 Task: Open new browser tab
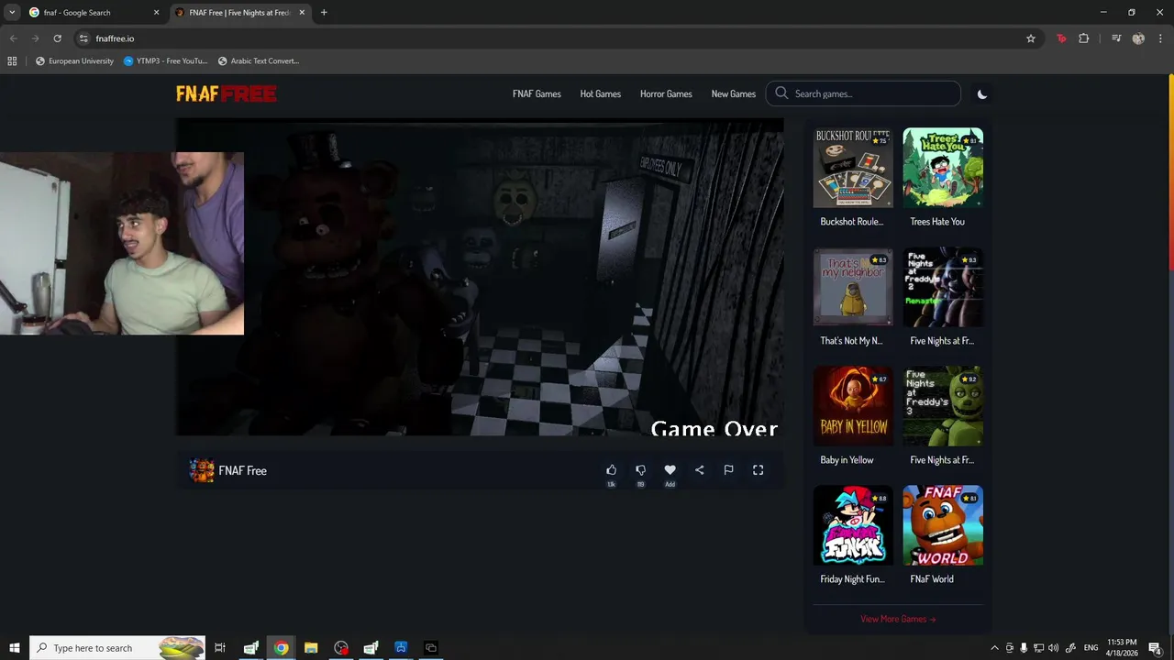[324, 13]
